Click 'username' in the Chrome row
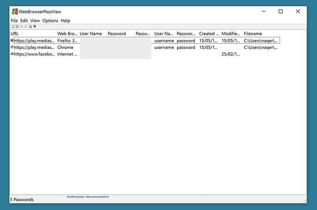This screenshot has width=317, height=210. (164, 47)
